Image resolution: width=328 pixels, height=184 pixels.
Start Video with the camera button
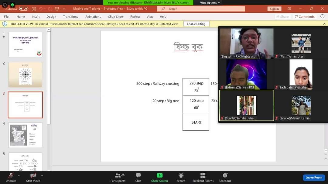tap(33, 176)
